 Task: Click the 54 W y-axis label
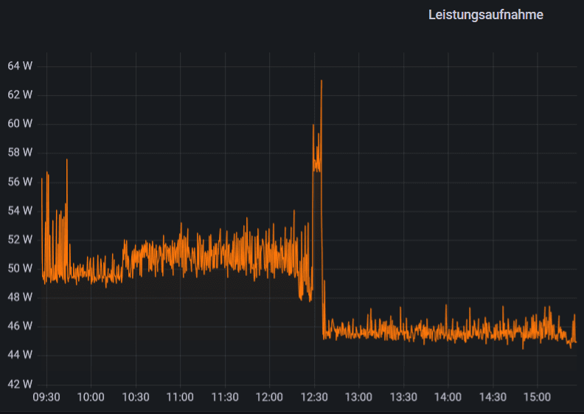[x=20, y=210]
